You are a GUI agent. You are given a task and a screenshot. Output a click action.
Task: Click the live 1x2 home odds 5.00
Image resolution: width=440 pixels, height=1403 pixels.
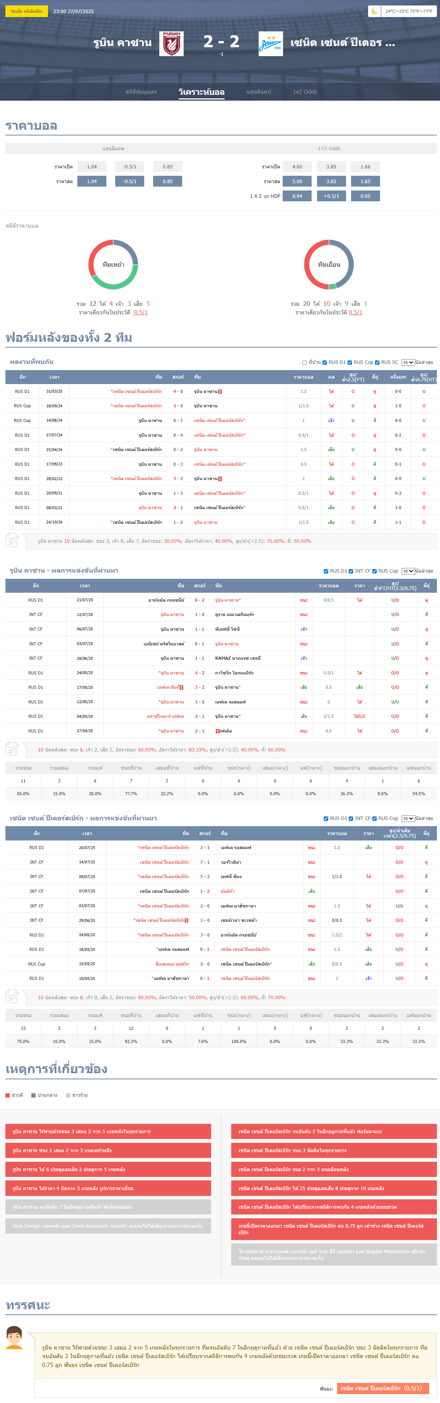(x=297, y=181)
